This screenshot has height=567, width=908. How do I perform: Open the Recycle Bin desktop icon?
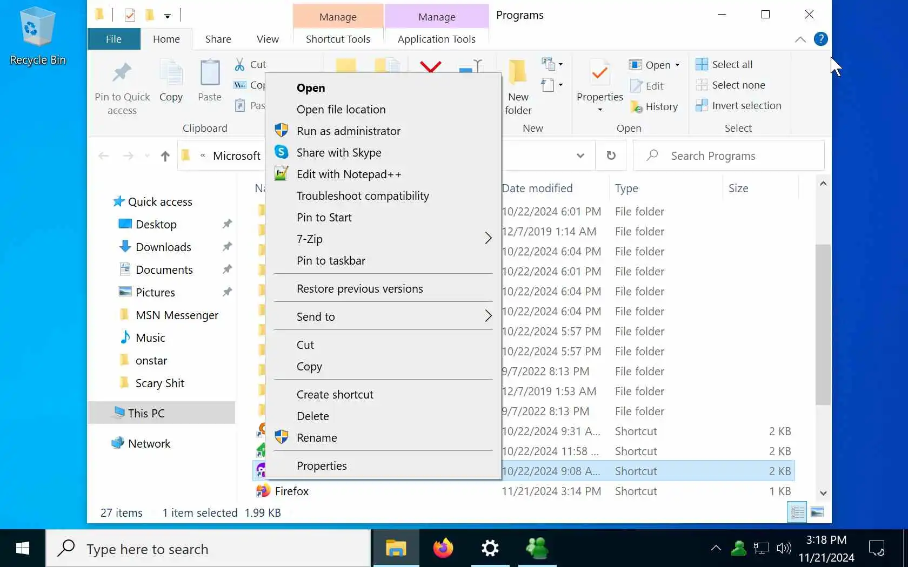click(x=37, y=36)
